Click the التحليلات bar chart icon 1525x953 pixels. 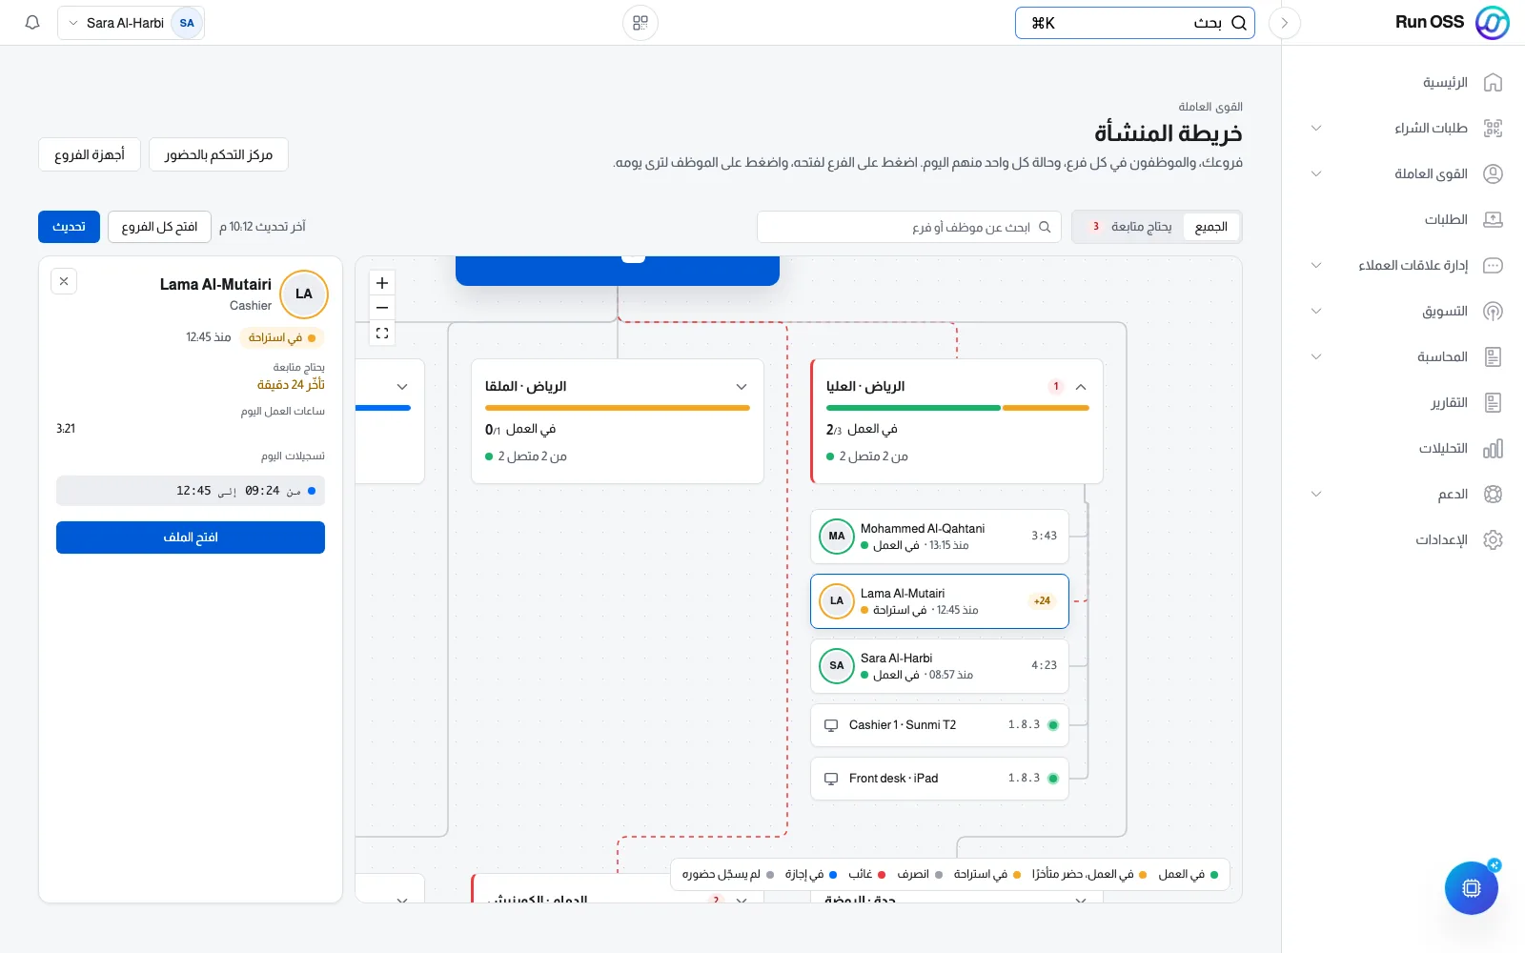click(x=1494, y=449)
